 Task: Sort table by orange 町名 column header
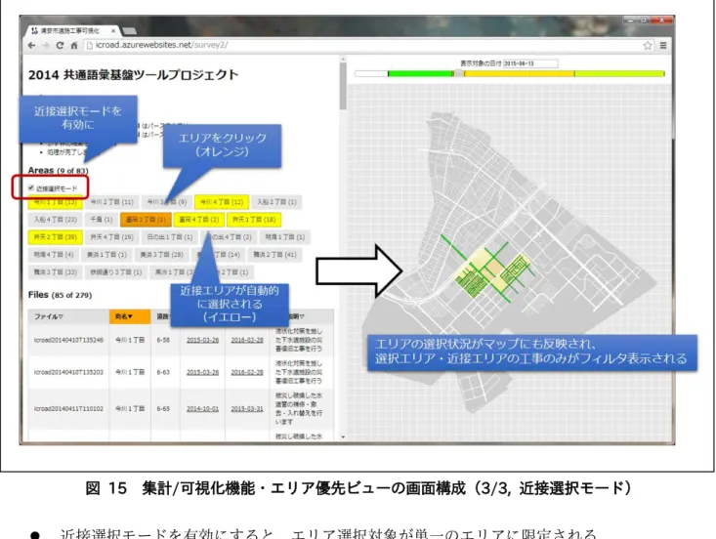click(x=130, y=316)
